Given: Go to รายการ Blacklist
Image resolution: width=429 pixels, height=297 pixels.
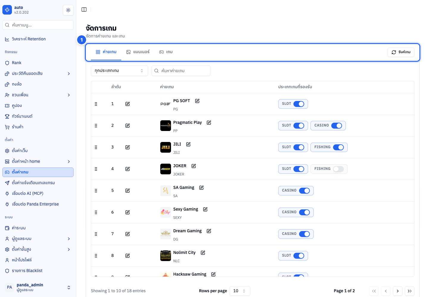Looking at the screenshot, I should tap(38, 271).
